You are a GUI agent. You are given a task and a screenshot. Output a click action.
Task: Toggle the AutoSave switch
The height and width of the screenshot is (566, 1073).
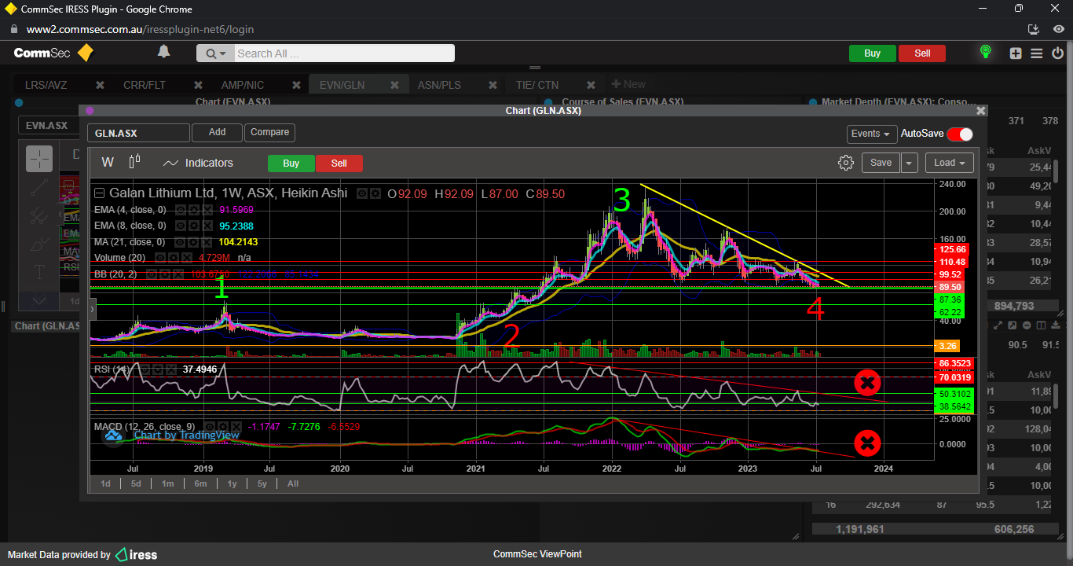coord(959,134)
